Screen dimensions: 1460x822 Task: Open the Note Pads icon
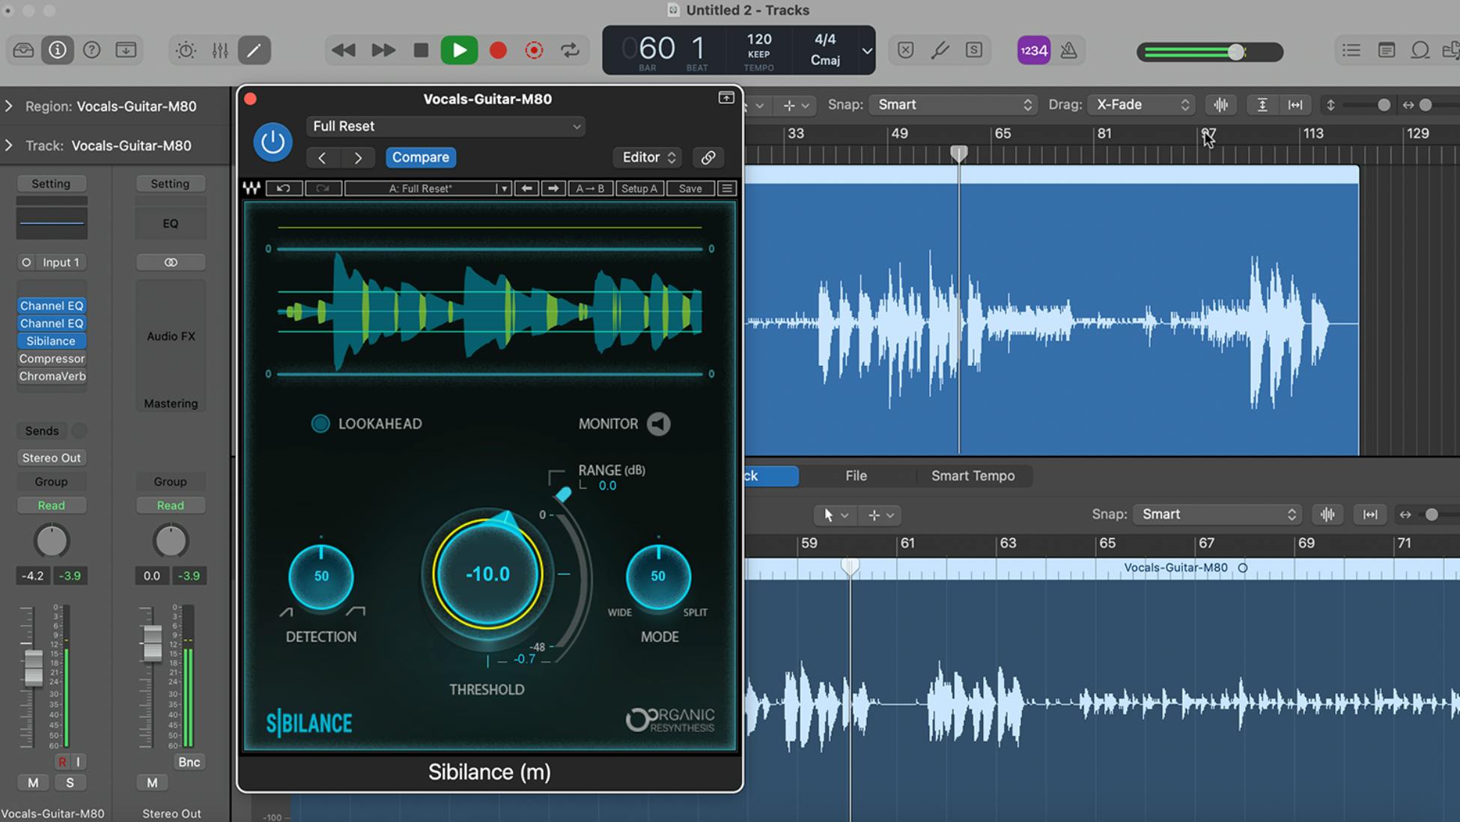point(1386,50)
